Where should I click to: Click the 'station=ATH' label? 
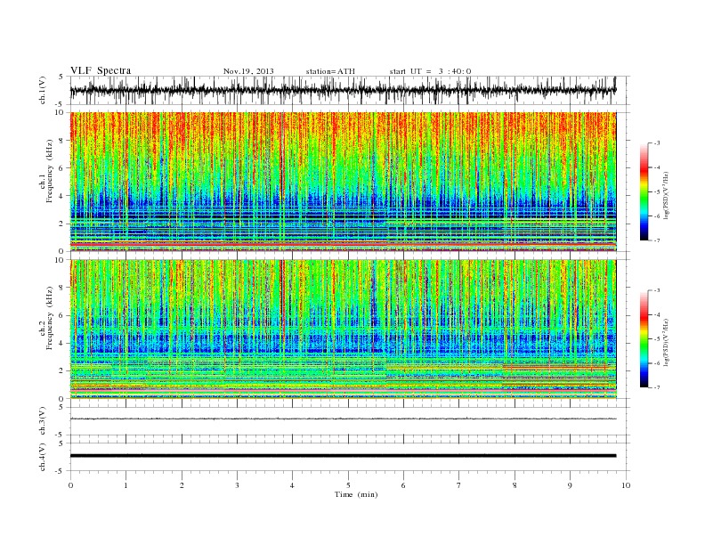(330, 71)
